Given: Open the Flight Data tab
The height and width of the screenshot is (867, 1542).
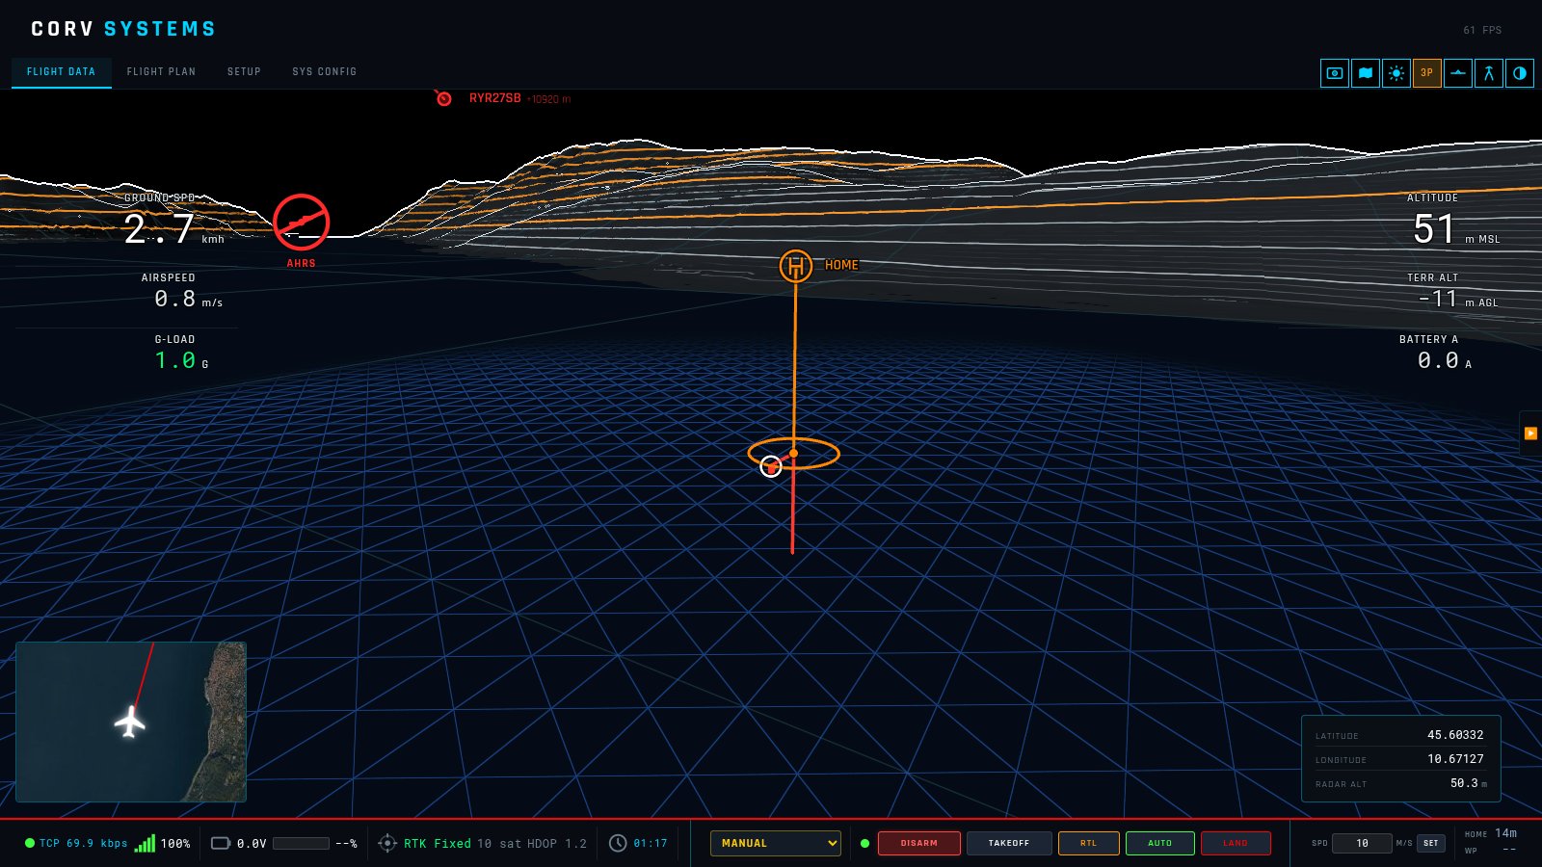Looking at the screenshot, I should pos(62,72).
